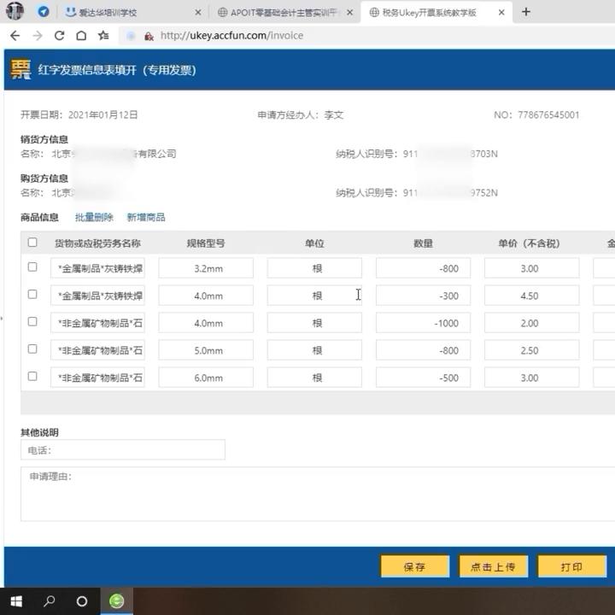Click the 打印 button
Image resolution: width=615 pixels, height=615 pixels.
tap(571, 566)
